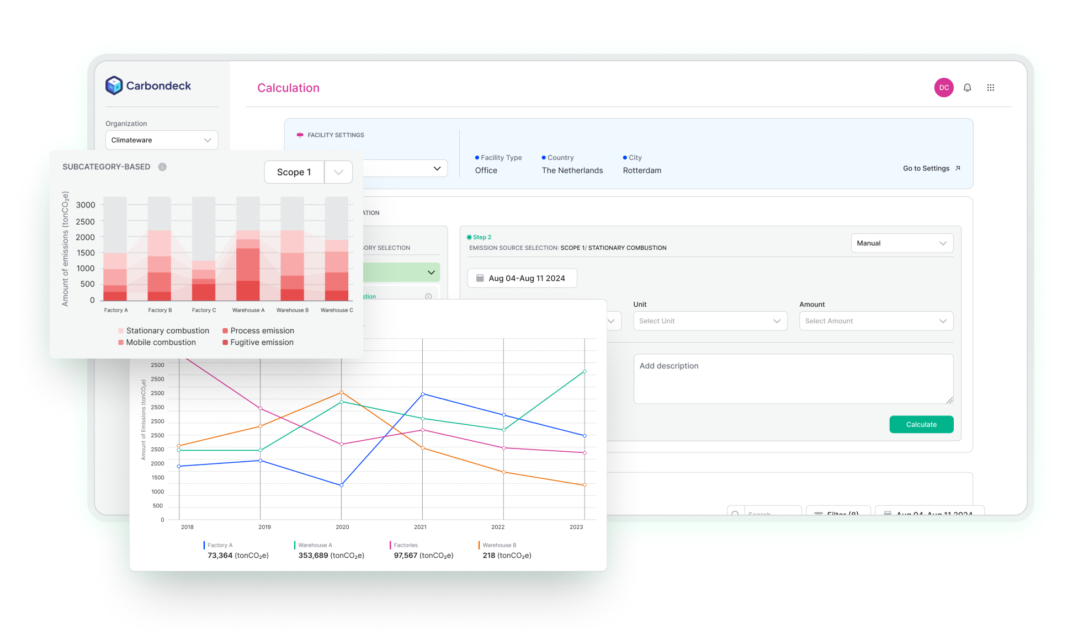Open the Select Unit dropdown
1084x641 pixels.
tap(710, 321)
